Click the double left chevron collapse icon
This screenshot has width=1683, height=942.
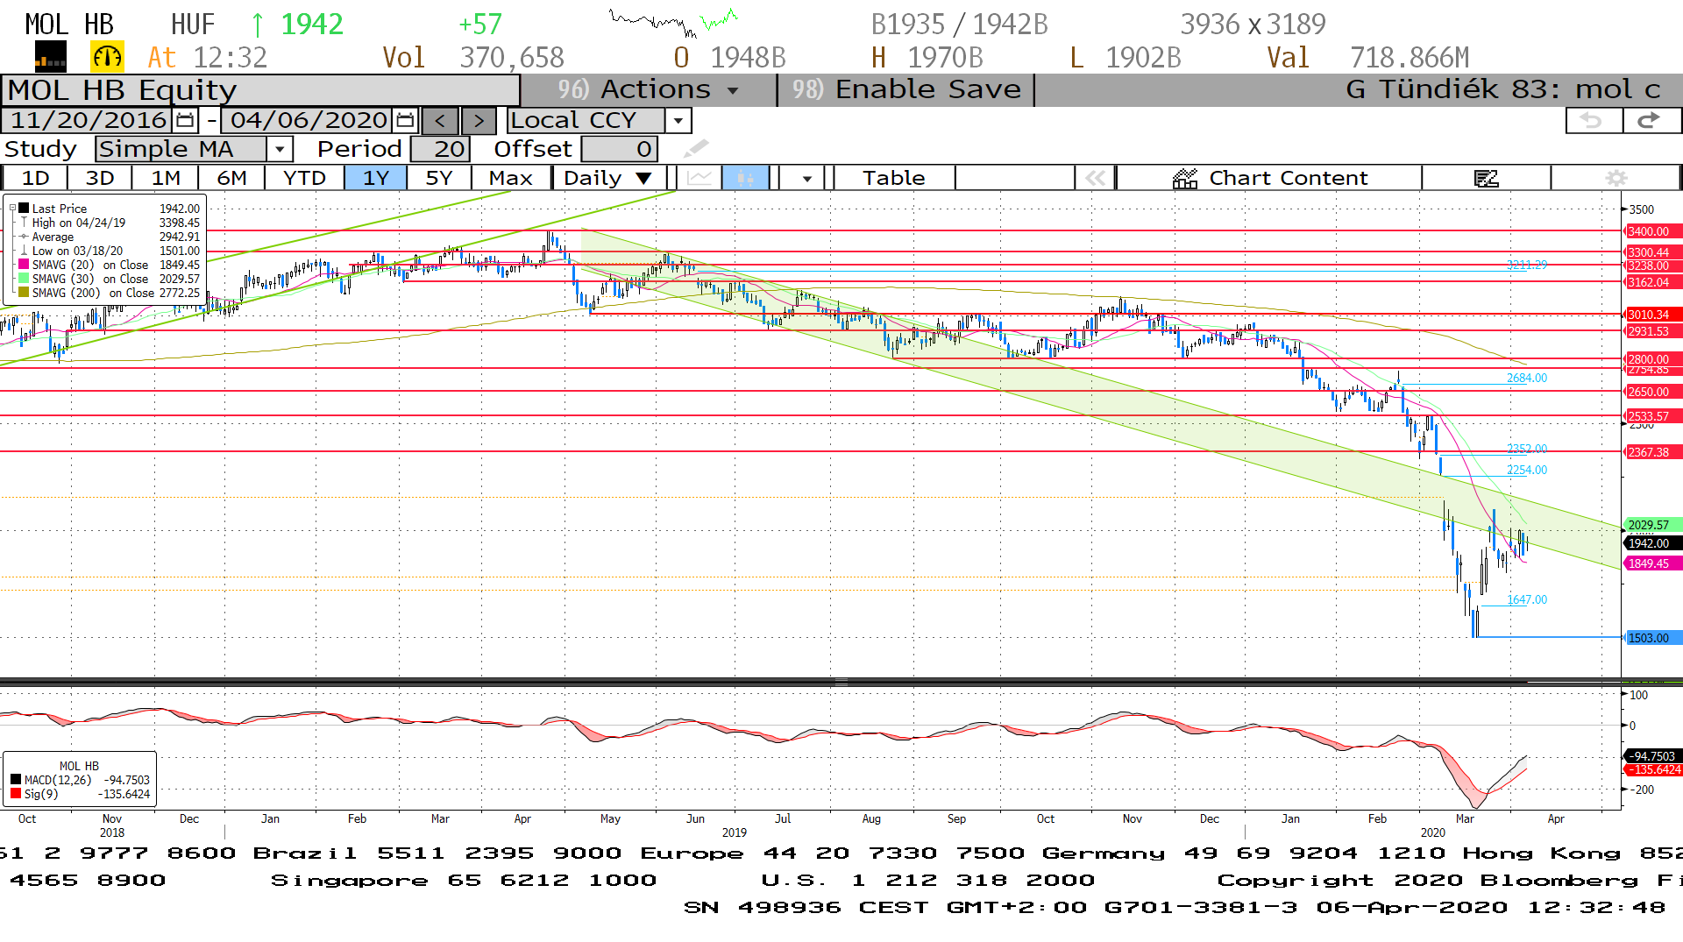pos(1095,178)
